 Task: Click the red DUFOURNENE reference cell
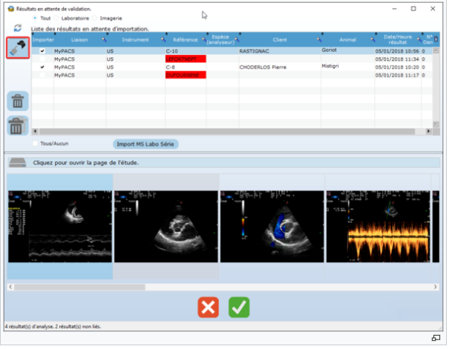click(x=186, y=76)
